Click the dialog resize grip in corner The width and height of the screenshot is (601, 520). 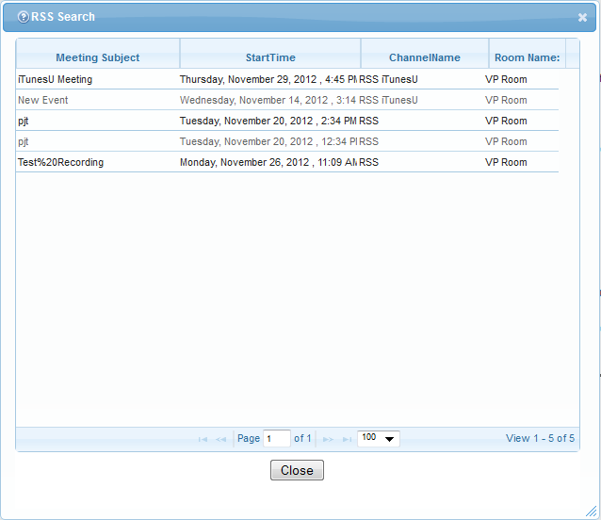pyautogui.click(x=592, y=511)
